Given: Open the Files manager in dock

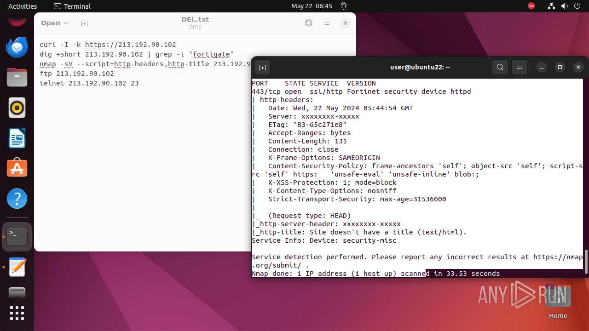Looking at the screenshot, I should coord(17,77).
